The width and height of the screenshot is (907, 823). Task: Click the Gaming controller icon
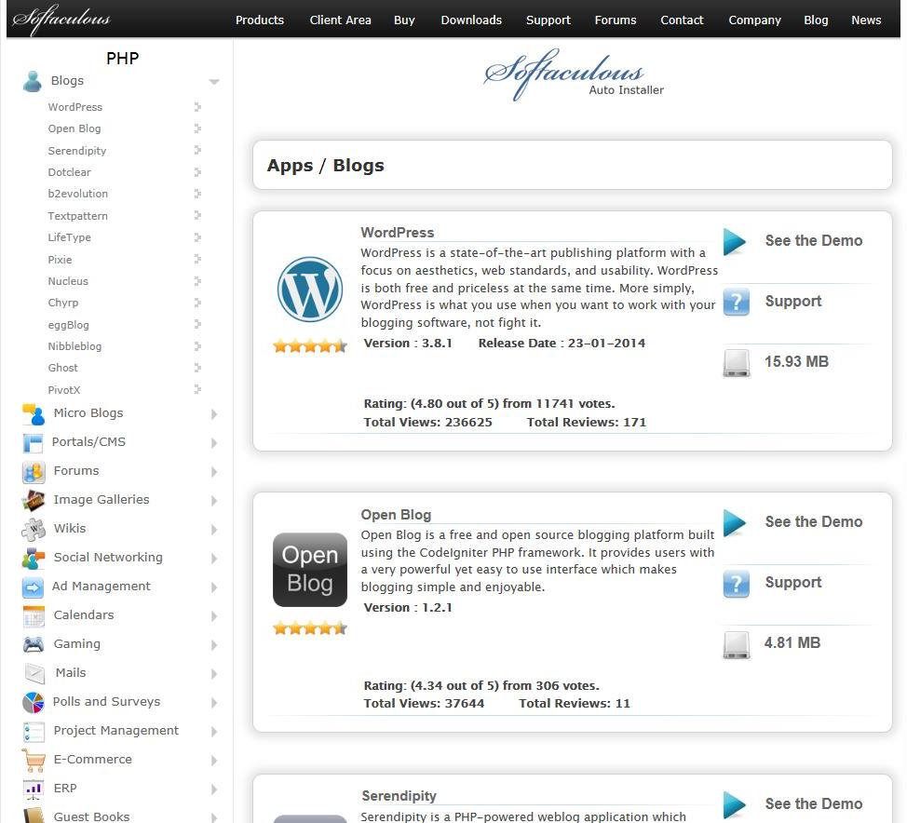(34, 644)
